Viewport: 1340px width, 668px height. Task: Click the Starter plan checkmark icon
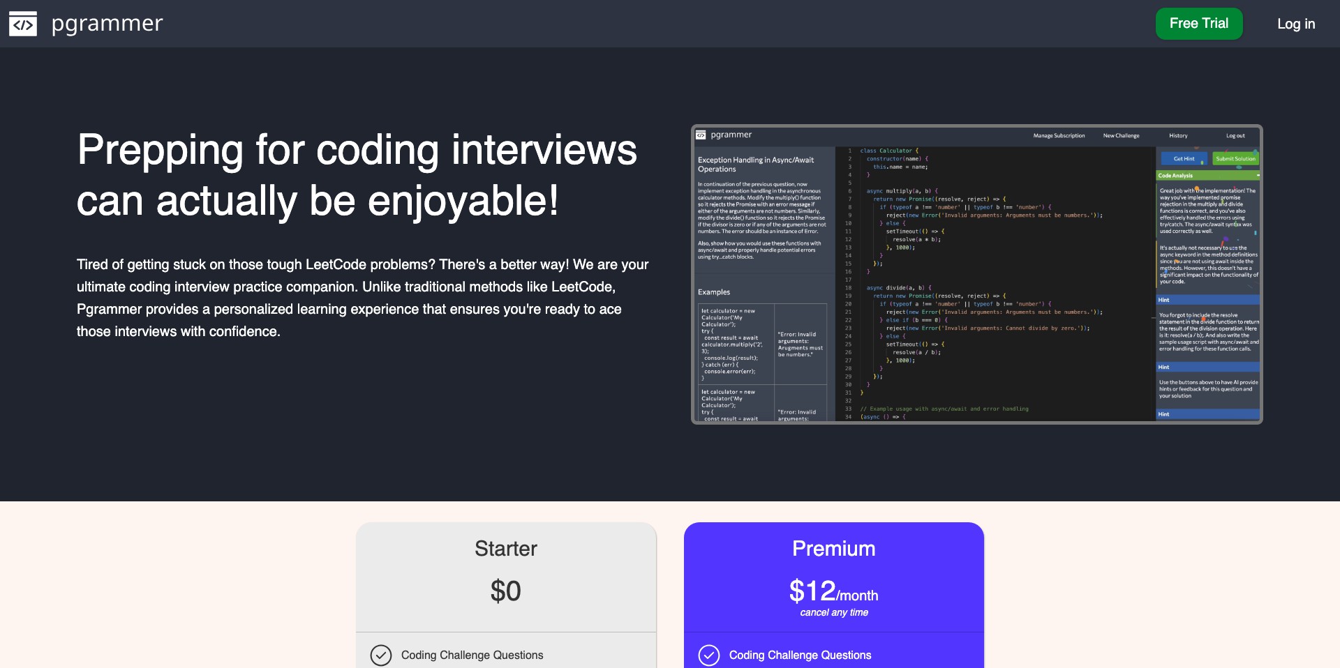[x=381, y=655]
